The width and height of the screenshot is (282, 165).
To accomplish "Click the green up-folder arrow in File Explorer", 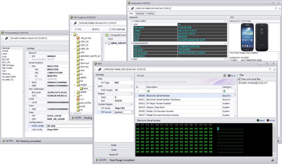I will click(x=107, y=35).
